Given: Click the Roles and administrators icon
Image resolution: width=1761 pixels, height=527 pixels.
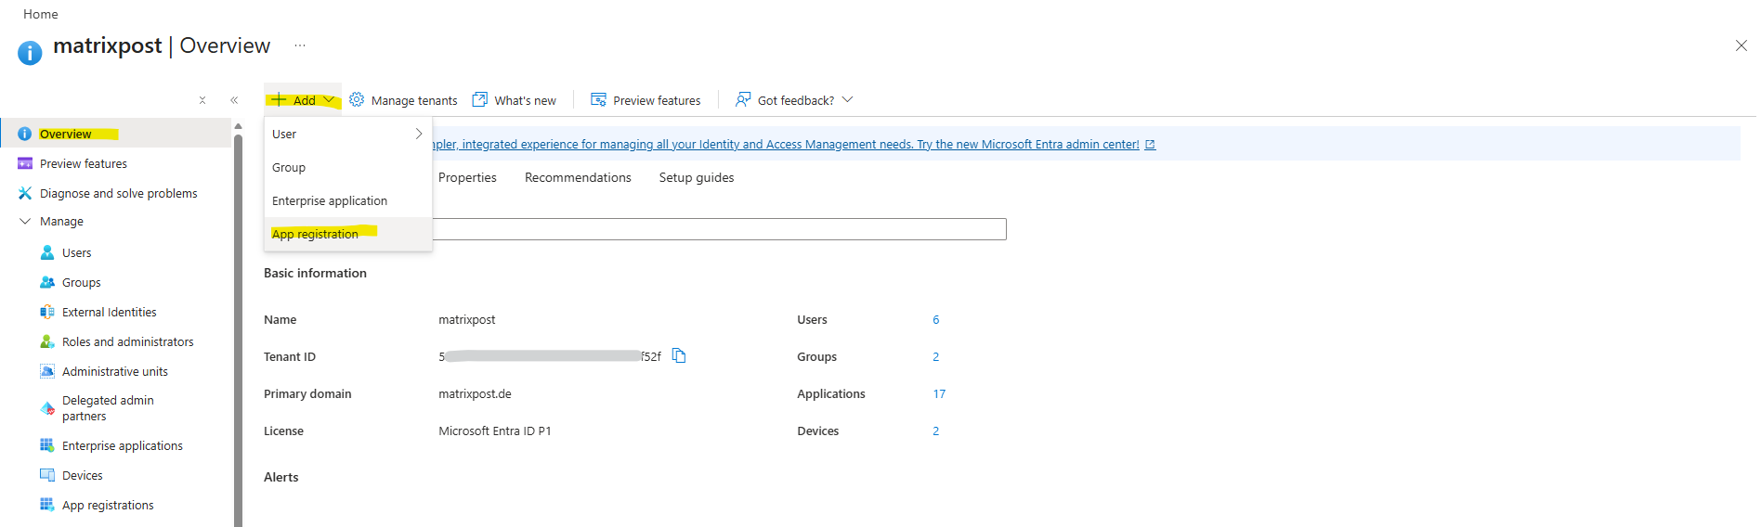Looking at the screenshot, I should 47,341.
